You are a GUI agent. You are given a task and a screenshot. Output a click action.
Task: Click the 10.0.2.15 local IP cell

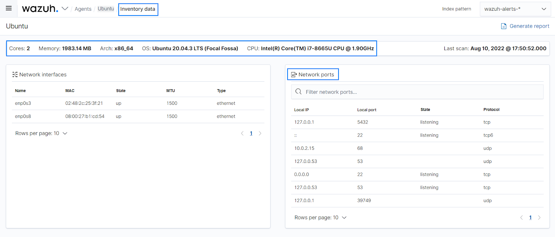coord(304,148)
